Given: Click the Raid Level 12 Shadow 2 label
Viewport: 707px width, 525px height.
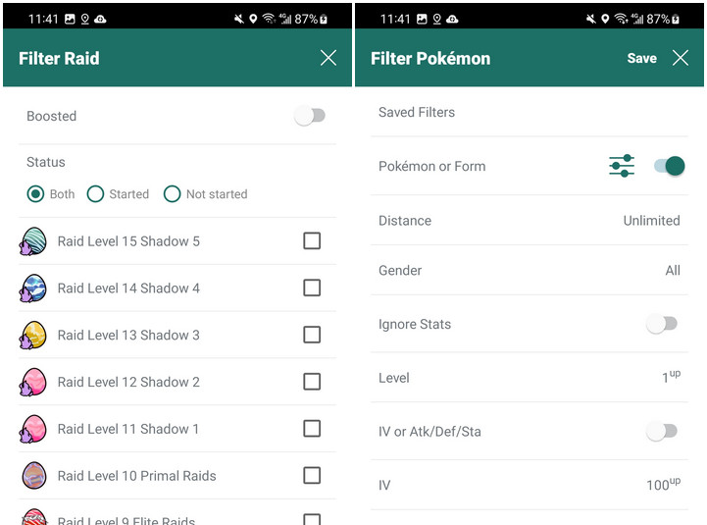Looking at the screenshot, I should (x=128, y=383).
